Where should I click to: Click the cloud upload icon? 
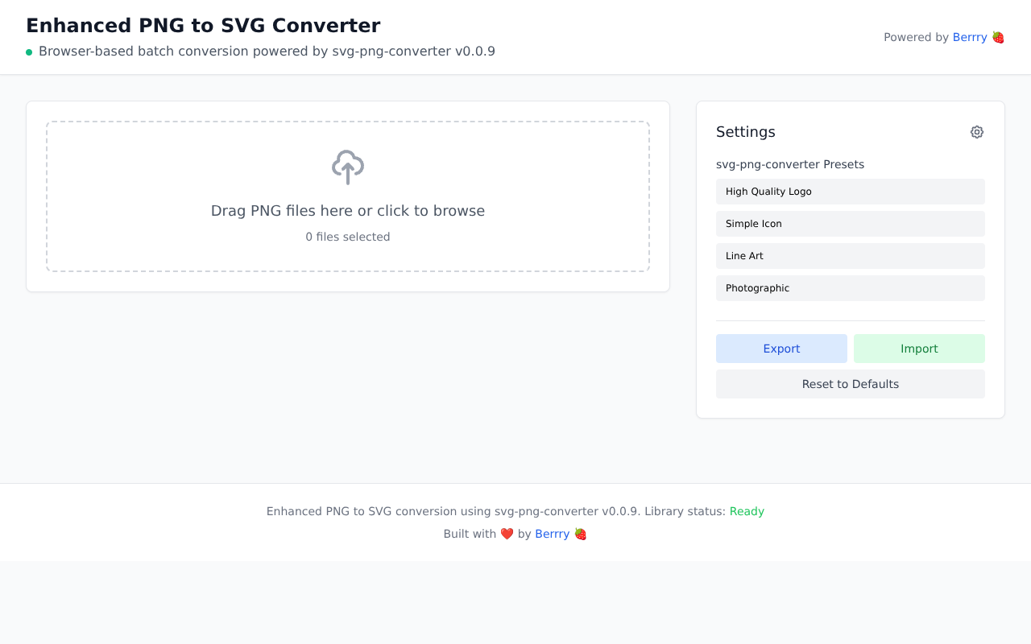[347, 167]
